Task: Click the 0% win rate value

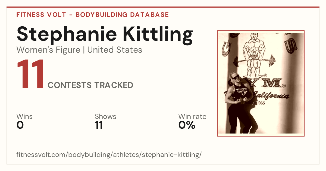Action: pos(187,125)
